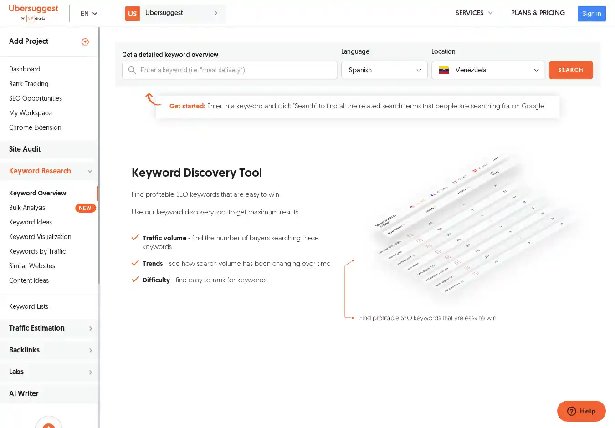Expand the Traffic Estimation section

click(x=91, y=328)
